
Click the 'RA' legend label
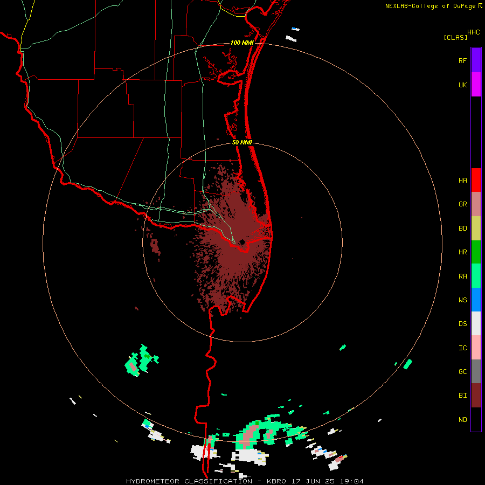pyautogui.click(x=463, y=276)
